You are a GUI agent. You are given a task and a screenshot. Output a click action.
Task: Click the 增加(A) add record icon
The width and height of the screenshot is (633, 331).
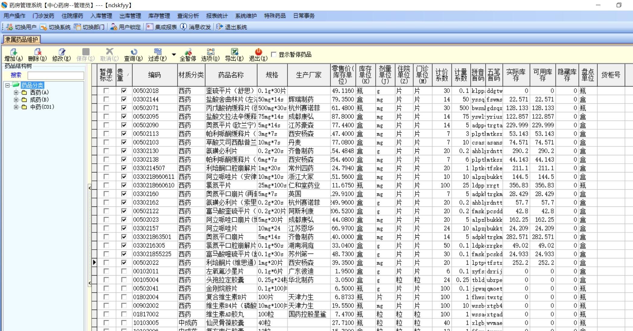14,52
